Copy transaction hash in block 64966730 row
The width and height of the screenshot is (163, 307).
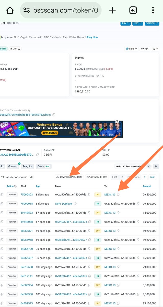(2, 249)
